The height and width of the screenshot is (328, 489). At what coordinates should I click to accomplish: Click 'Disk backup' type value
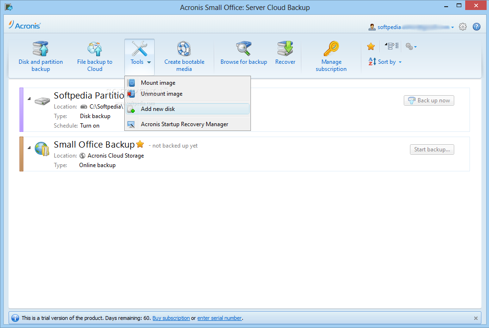click(x=95, y=116)
